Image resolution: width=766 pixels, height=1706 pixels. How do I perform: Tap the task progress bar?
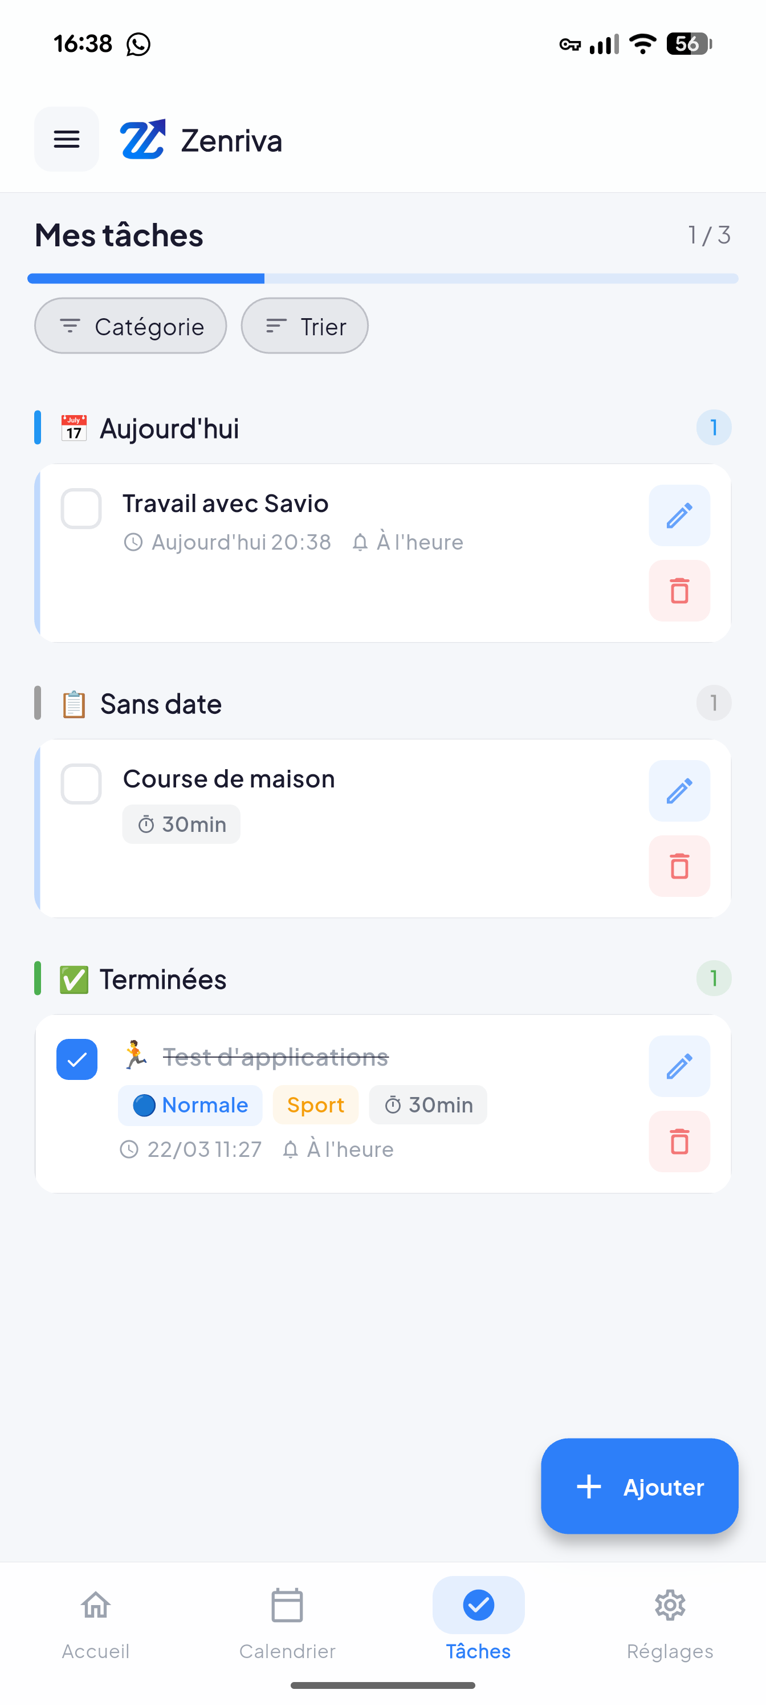tap(382, 279)
